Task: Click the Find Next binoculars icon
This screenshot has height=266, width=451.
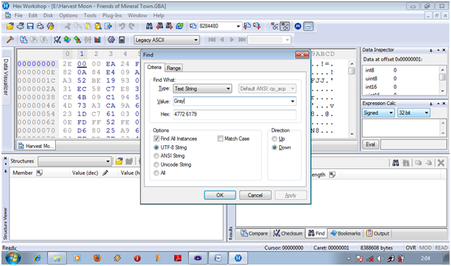Action: tap(169, 26)
